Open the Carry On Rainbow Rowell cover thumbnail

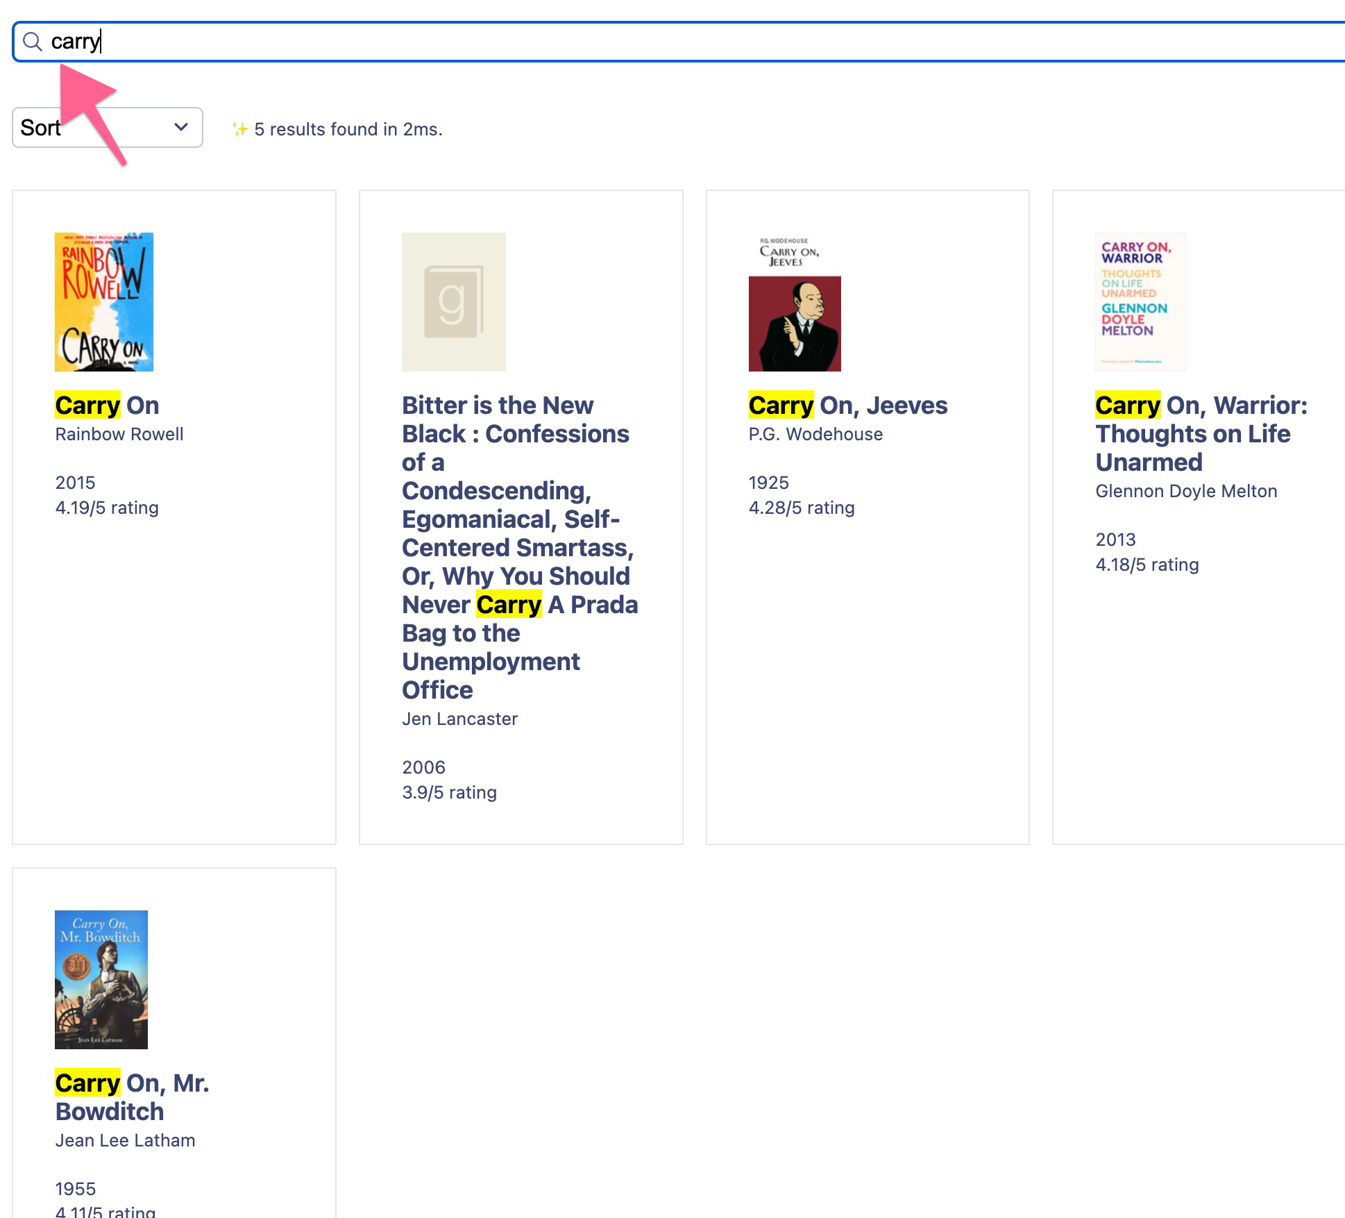click(x=104, y=301)
